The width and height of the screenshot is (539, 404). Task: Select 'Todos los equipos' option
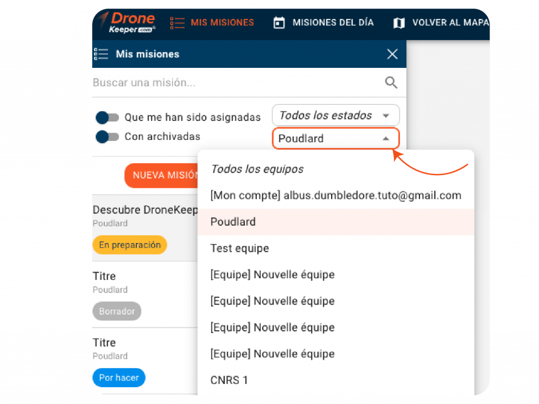tap(257, 169)
